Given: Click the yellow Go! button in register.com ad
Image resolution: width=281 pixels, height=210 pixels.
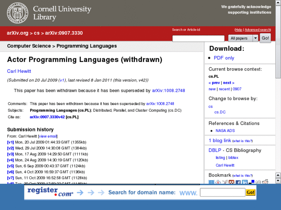Looking at the screenshot, I should coord(250,193).
